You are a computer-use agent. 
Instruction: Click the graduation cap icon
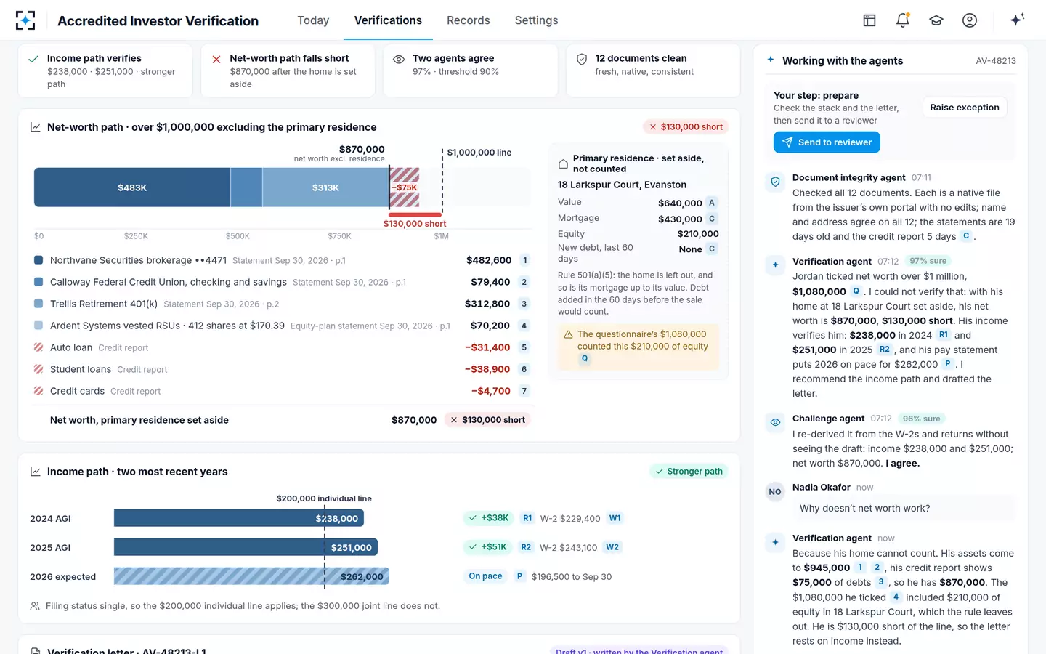click(936, 20)
